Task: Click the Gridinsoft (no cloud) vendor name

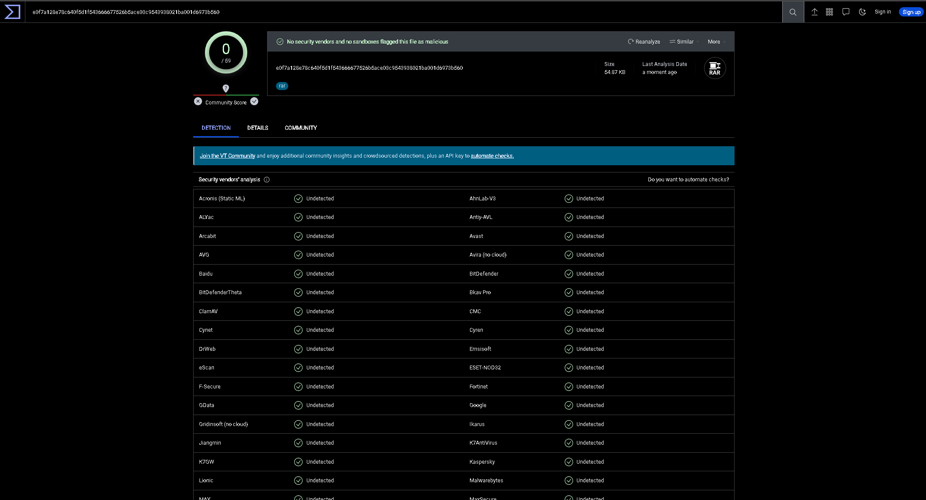Action: click(224, 424)
